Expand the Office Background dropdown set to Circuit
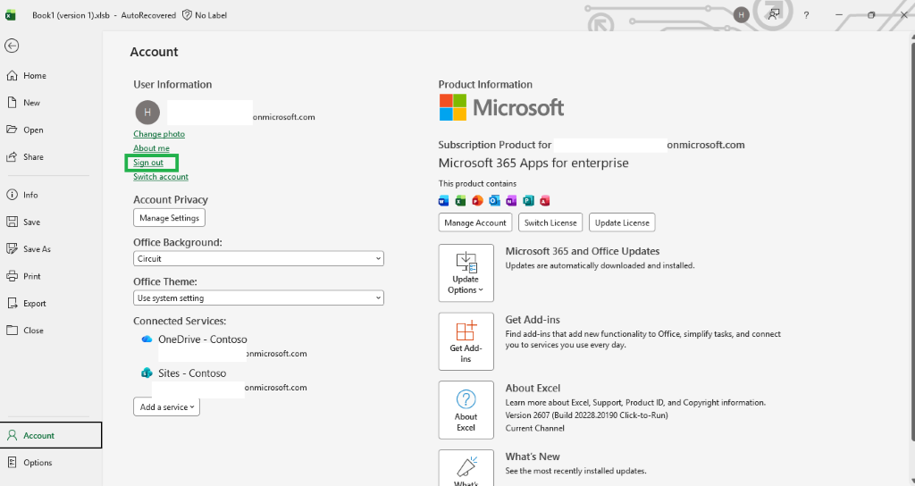The image size is (915, 486). (x=258, y=258)
